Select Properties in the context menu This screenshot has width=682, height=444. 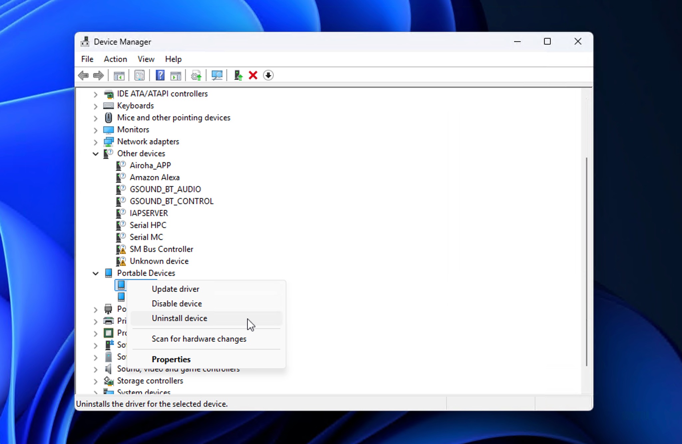[171, 359]
